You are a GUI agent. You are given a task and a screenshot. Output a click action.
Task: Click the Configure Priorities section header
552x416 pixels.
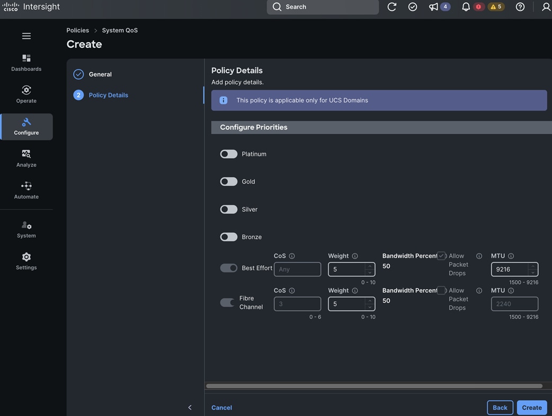tap(381, 127)
